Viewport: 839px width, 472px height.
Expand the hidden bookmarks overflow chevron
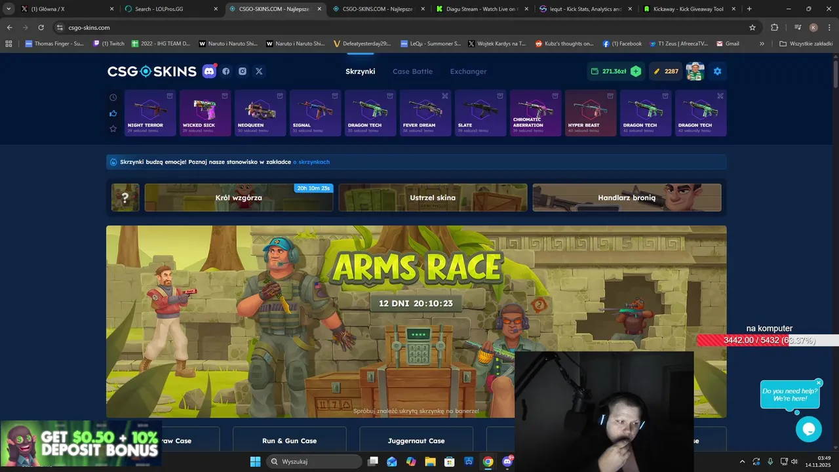(762, 44)
